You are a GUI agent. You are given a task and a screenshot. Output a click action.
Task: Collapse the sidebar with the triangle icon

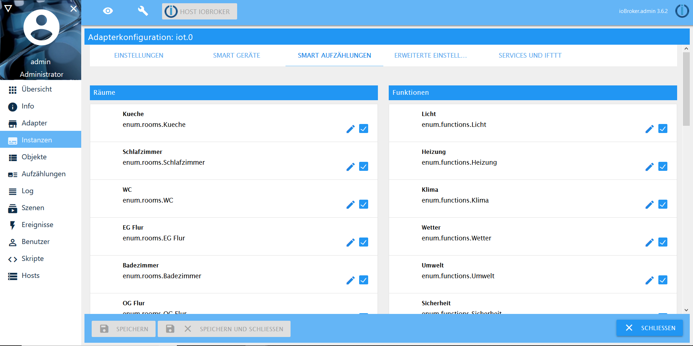(x=8, y=8)
